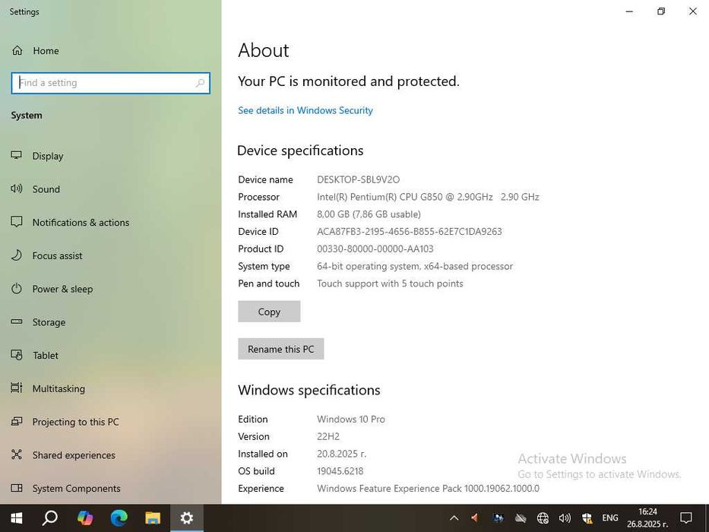This screenshot has width=709, height=532.
Task: Select the Windows 10 Pro edition text
Action: [x=351, y=420]
